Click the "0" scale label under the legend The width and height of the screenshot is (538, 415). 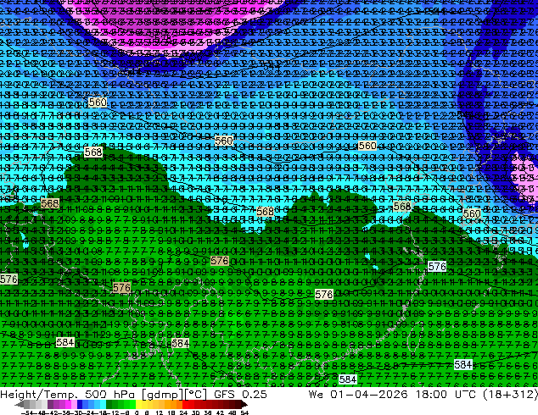137,413
